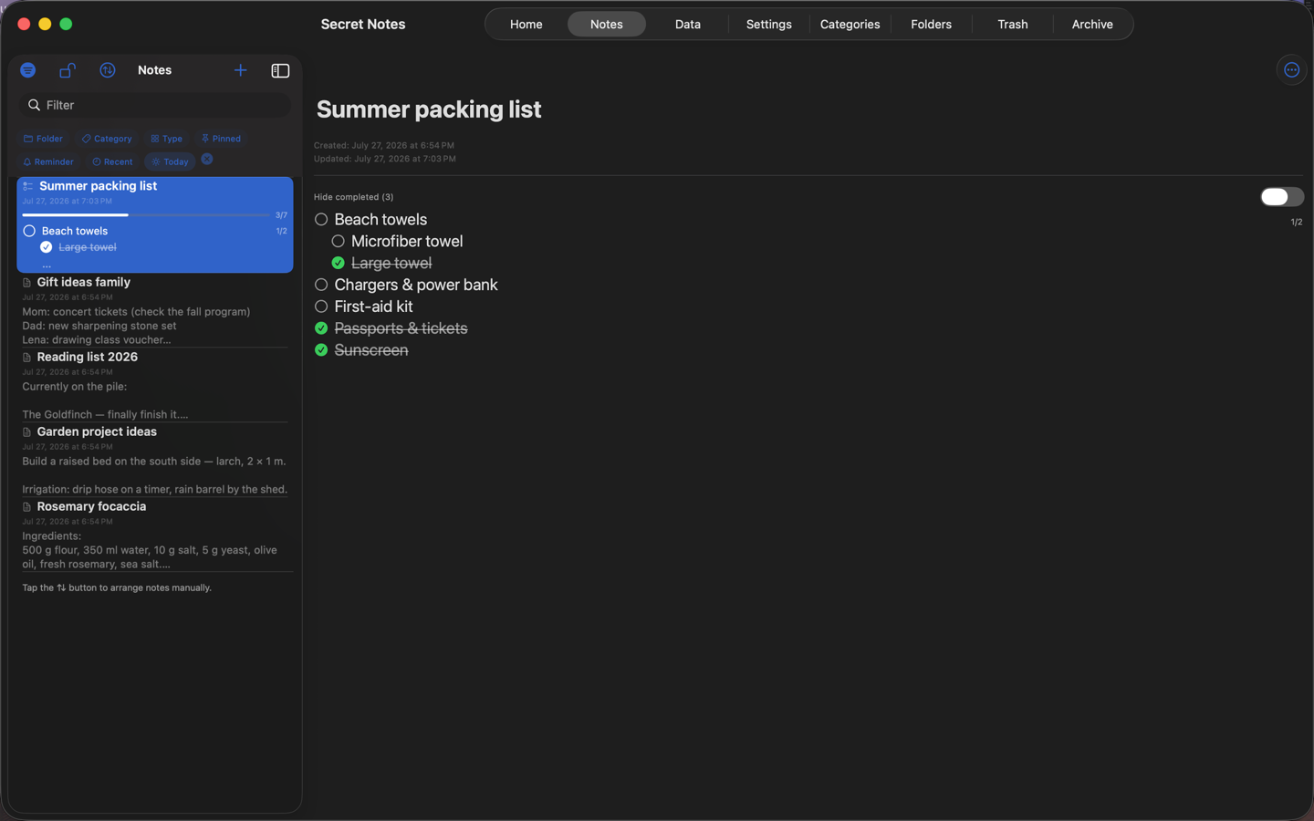Screen dimensions: 1314x821
Task: Switch to the Home tab
Action: coord(526,25)
